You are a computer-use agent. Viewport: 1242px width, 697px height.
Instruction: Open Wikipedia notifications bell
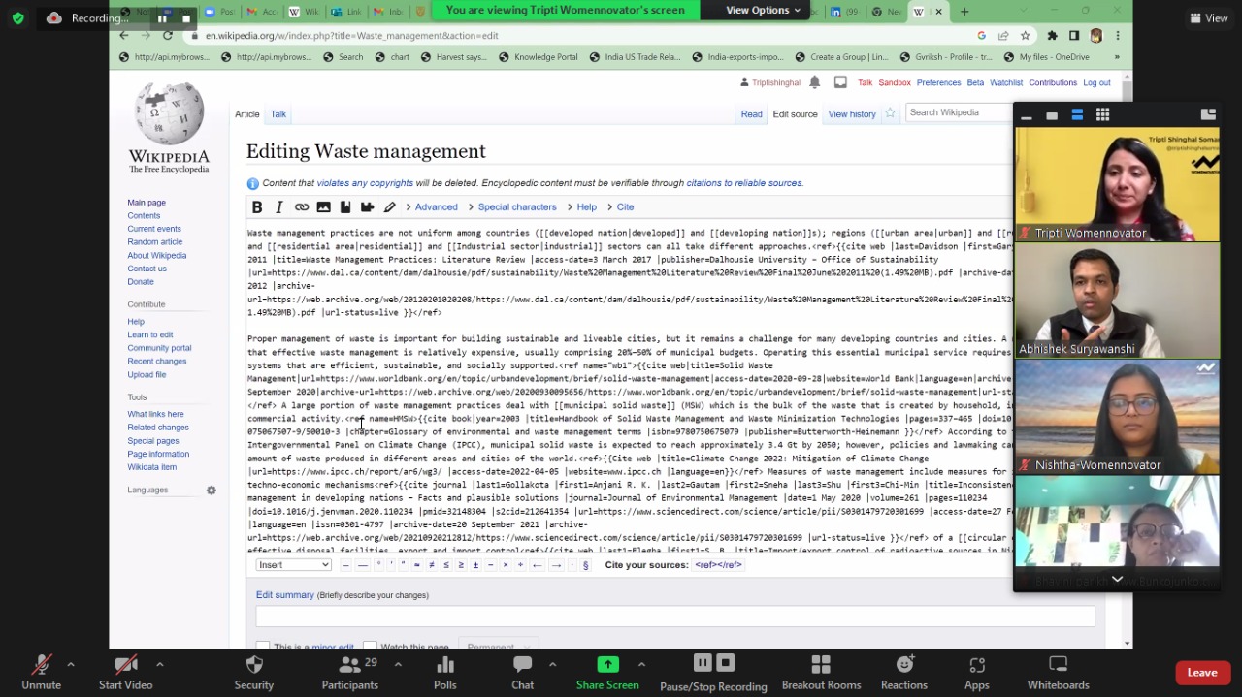815,82
